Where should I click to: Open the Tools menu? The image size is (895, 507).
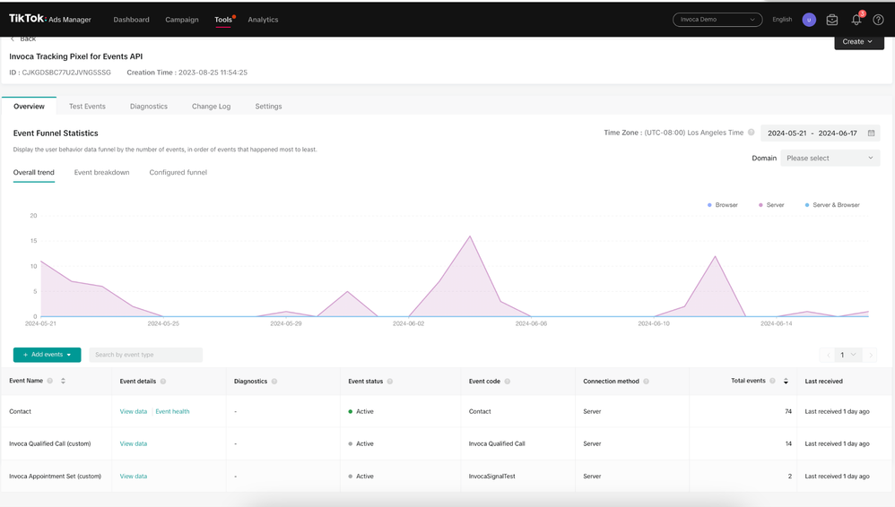point(223,20)
